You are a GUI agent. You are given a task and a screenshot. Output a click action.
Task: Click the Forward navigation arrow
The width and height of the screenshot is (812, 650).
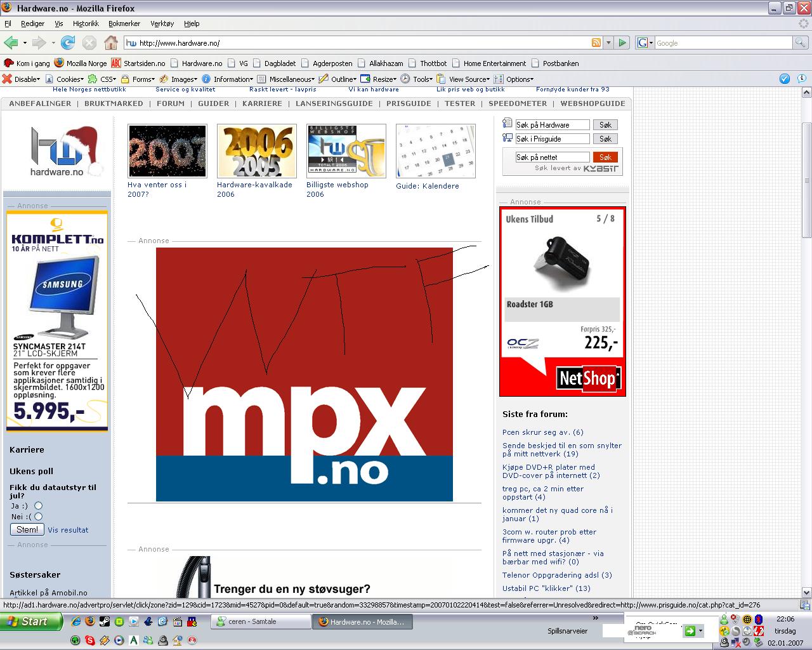pyautogui.click(x=39, y=43)
